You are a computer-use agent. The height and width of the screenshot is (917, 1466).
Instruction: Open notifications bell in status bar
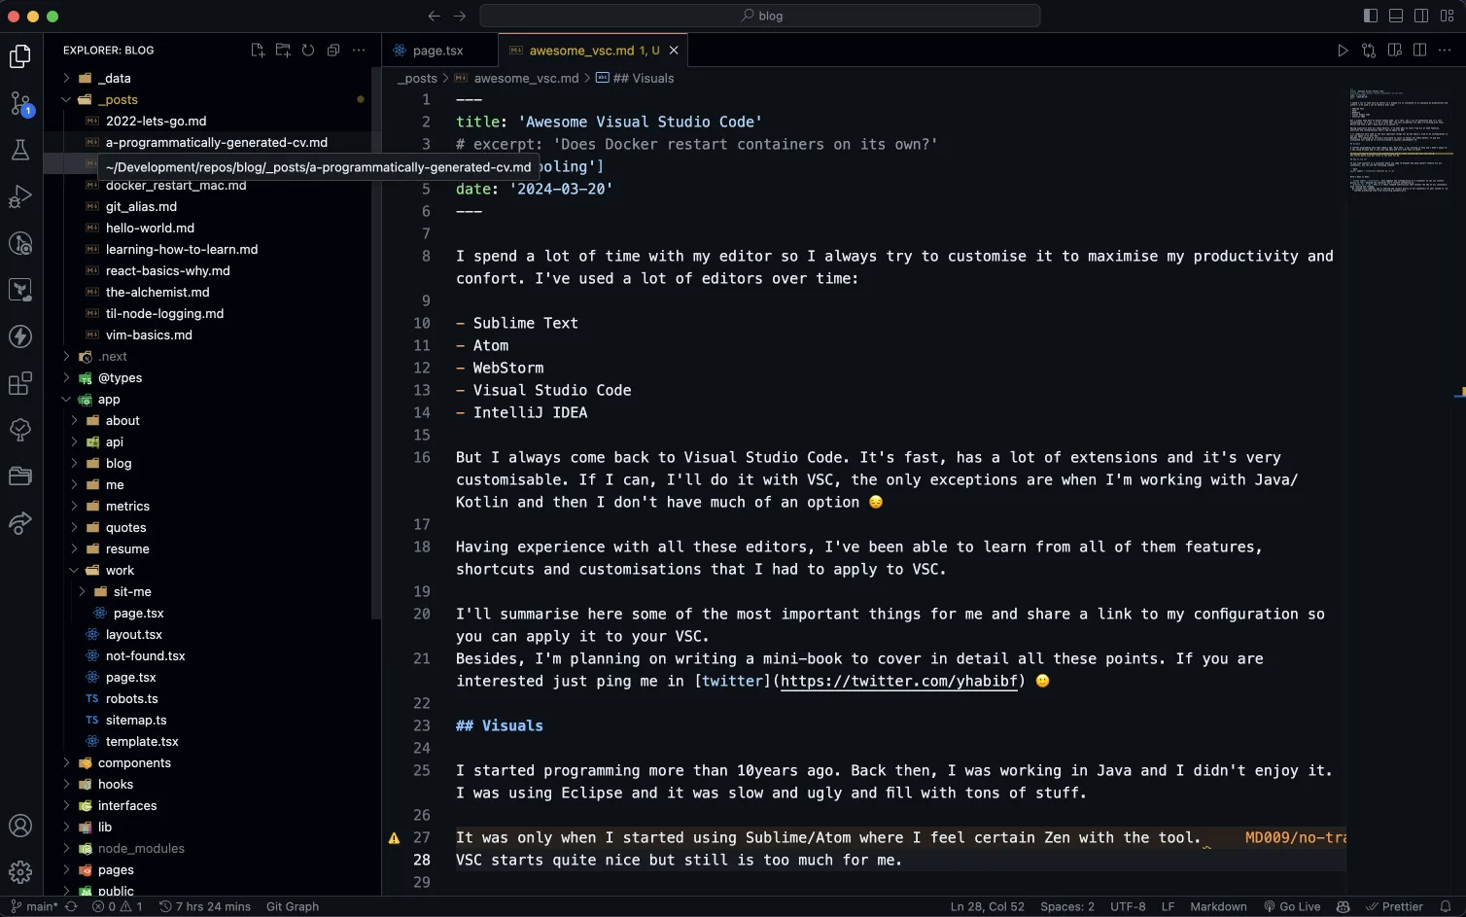[x=1446, y=906]
